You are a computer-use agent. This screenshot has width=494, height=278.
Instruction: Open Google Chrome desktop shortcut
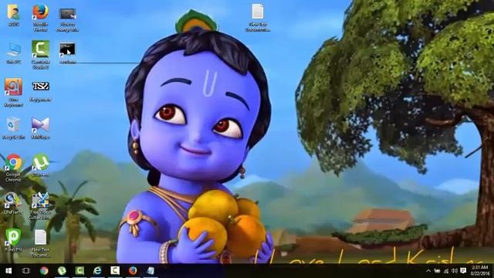[x=13, y=168]
